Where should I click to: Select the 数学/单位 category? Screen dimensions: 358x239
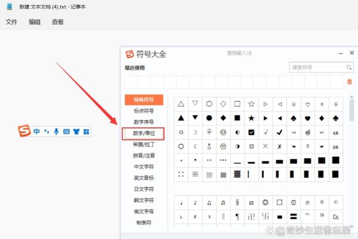[x=143, y=134]
